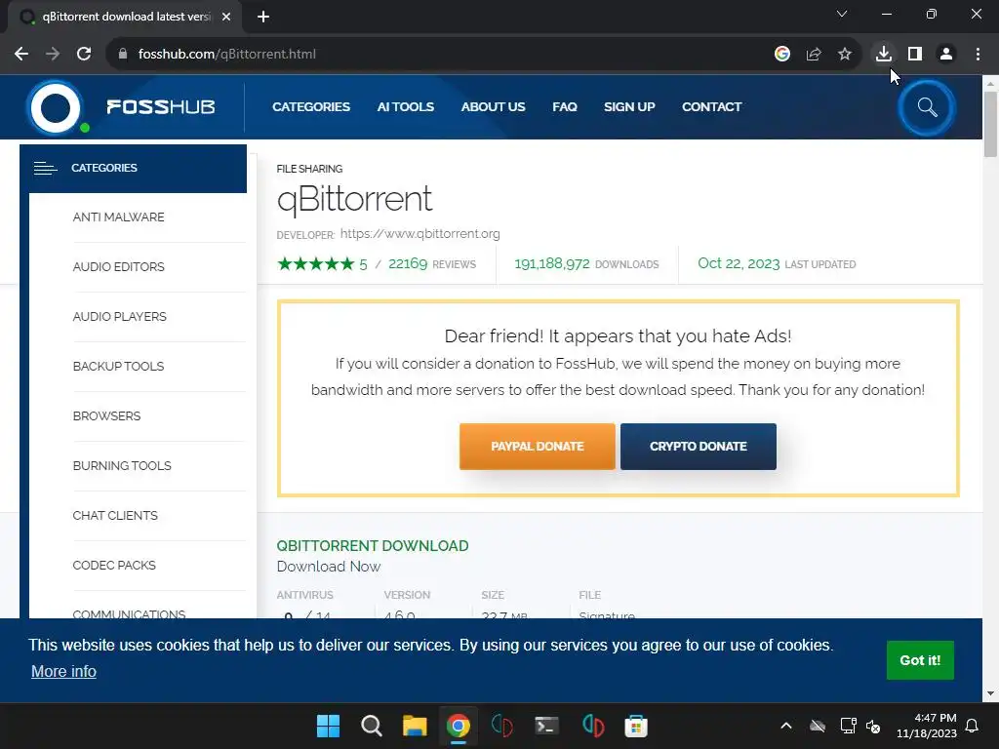Open CODEC PACKS category
Viewport: 999px width, 749px height.
tap(114, 565)
